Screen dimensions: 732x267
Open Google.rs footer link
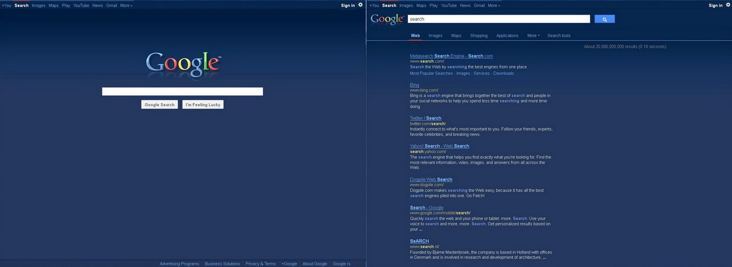341,264
